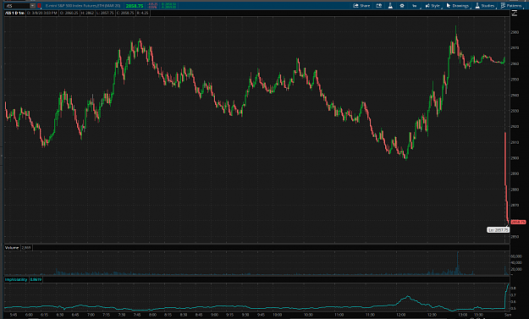This screenshot has width=529, height=319.
Task: Click the range value R: 4.25
Action: click(x=143, y=13)
